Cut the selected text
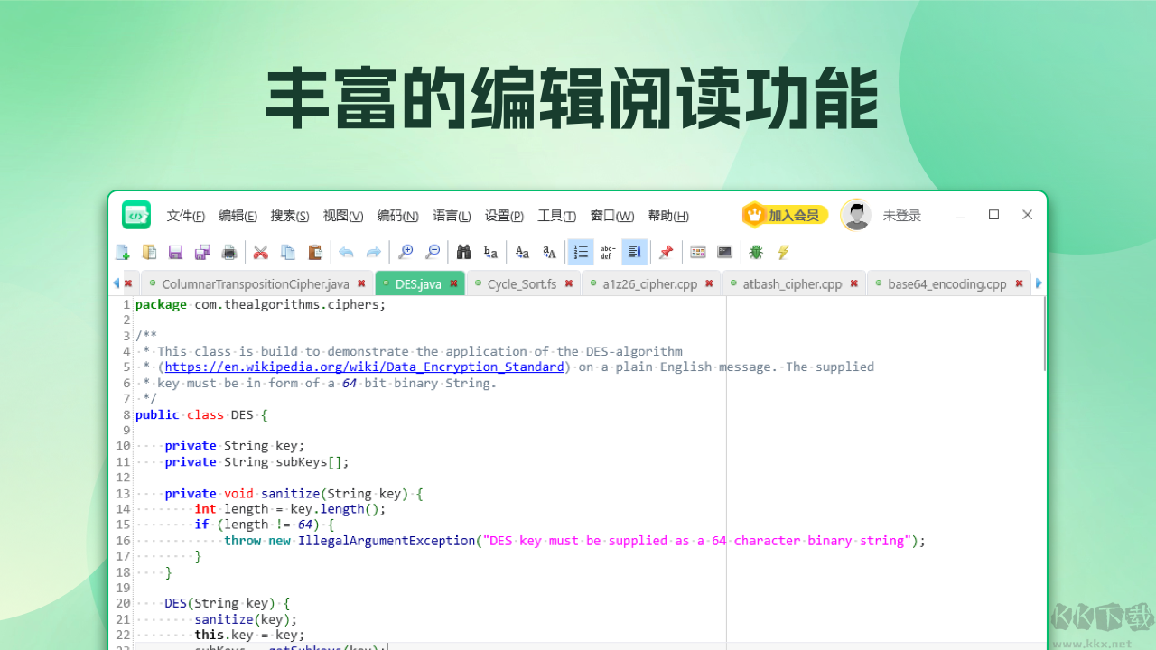The height and width of the screenshot is (650, 1156). [x=261, y=252]
